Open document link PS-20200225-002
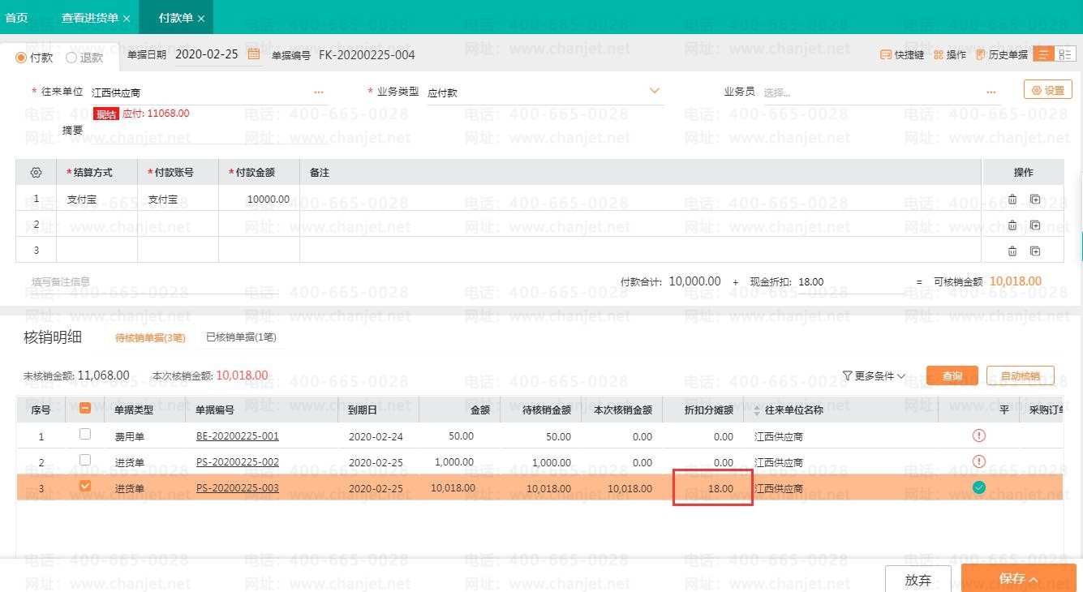Viewport: 1083px width, 592px height. (x=237, y=462)
